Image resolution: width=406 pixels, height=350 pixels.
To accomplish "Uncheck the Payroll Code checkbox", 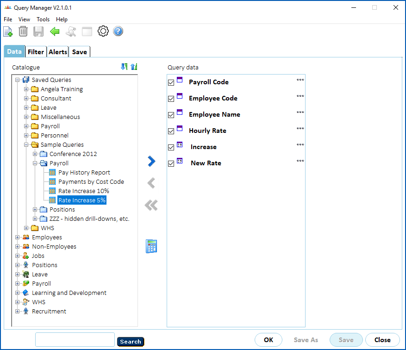I will (171, 82).
